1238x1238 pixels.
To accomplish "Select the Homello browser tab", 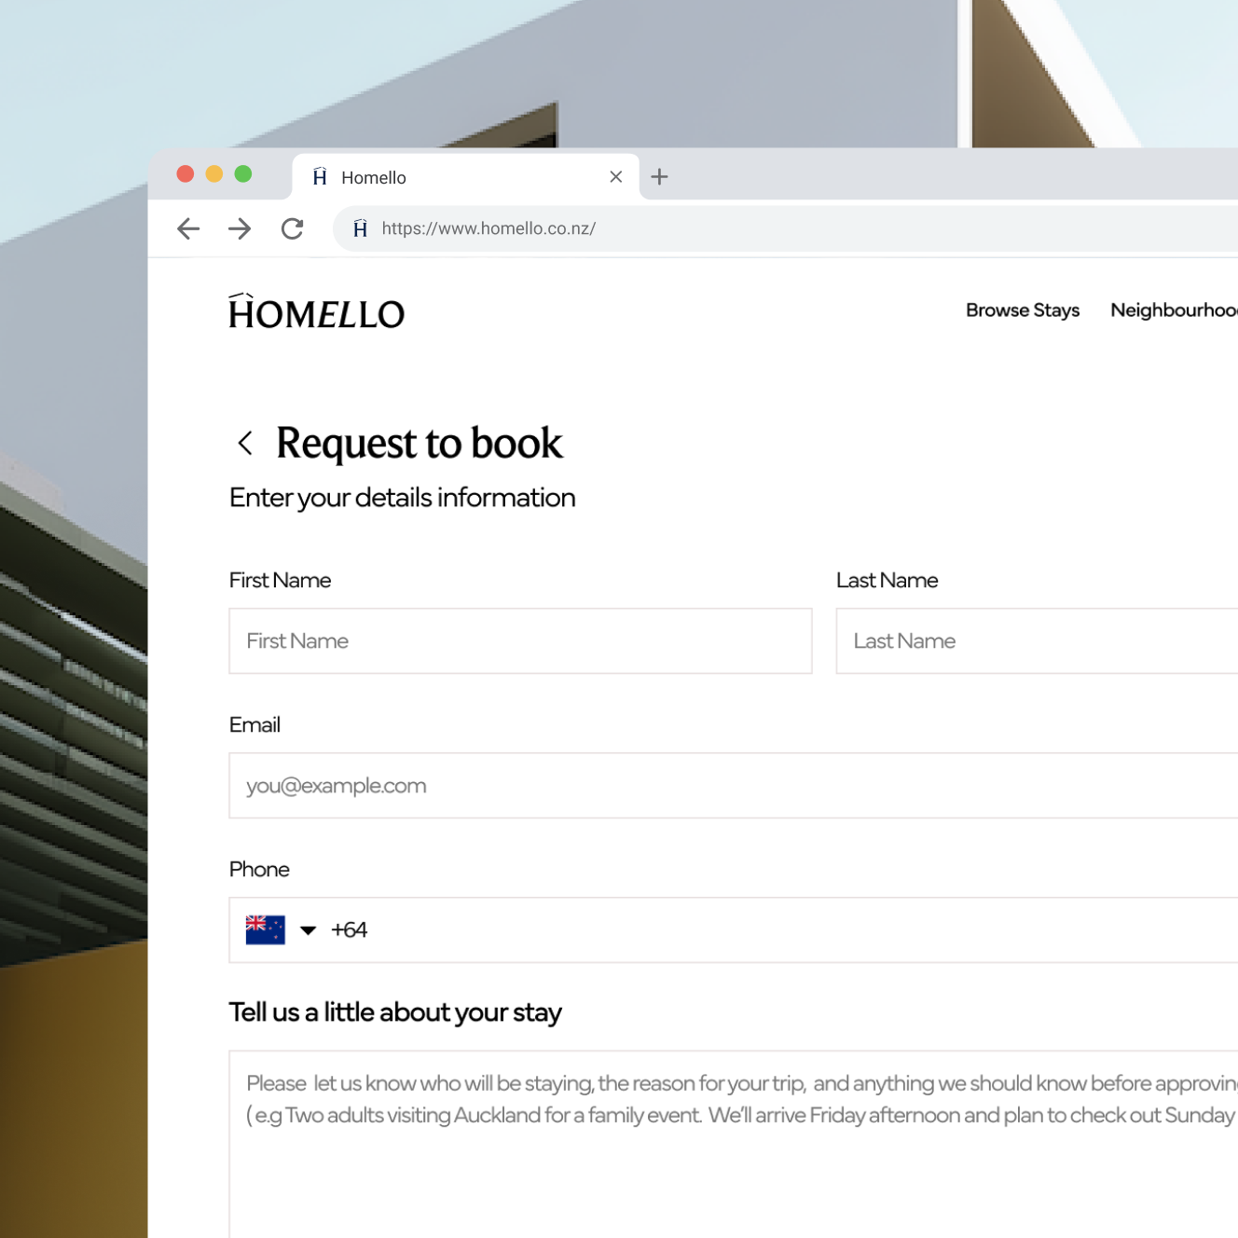I will click(x=466, y=177).
